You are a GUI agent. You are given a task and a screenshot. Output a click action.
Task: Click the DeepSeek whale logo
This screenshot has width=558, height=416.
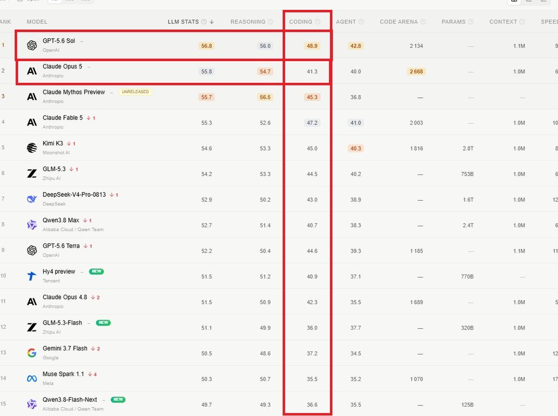(32, 199)
